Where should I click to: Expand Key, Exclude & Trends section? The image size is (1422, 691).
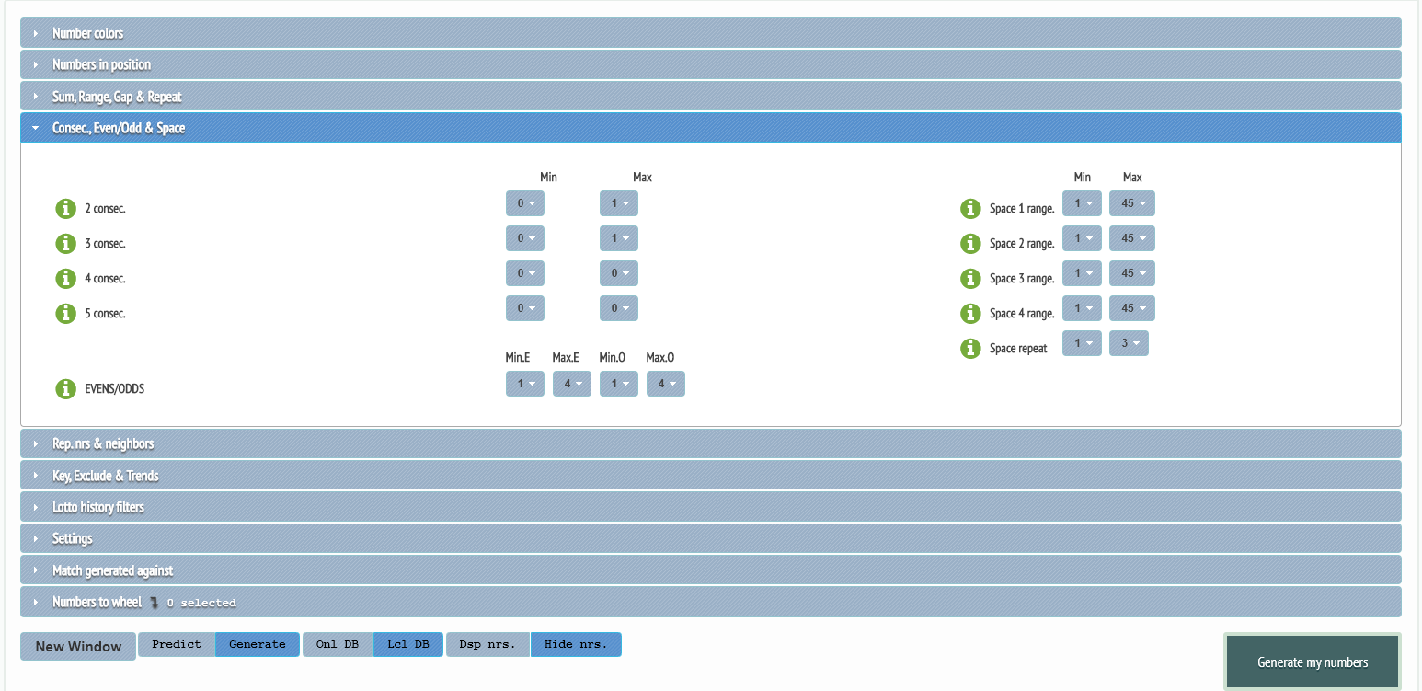(711, 476)
